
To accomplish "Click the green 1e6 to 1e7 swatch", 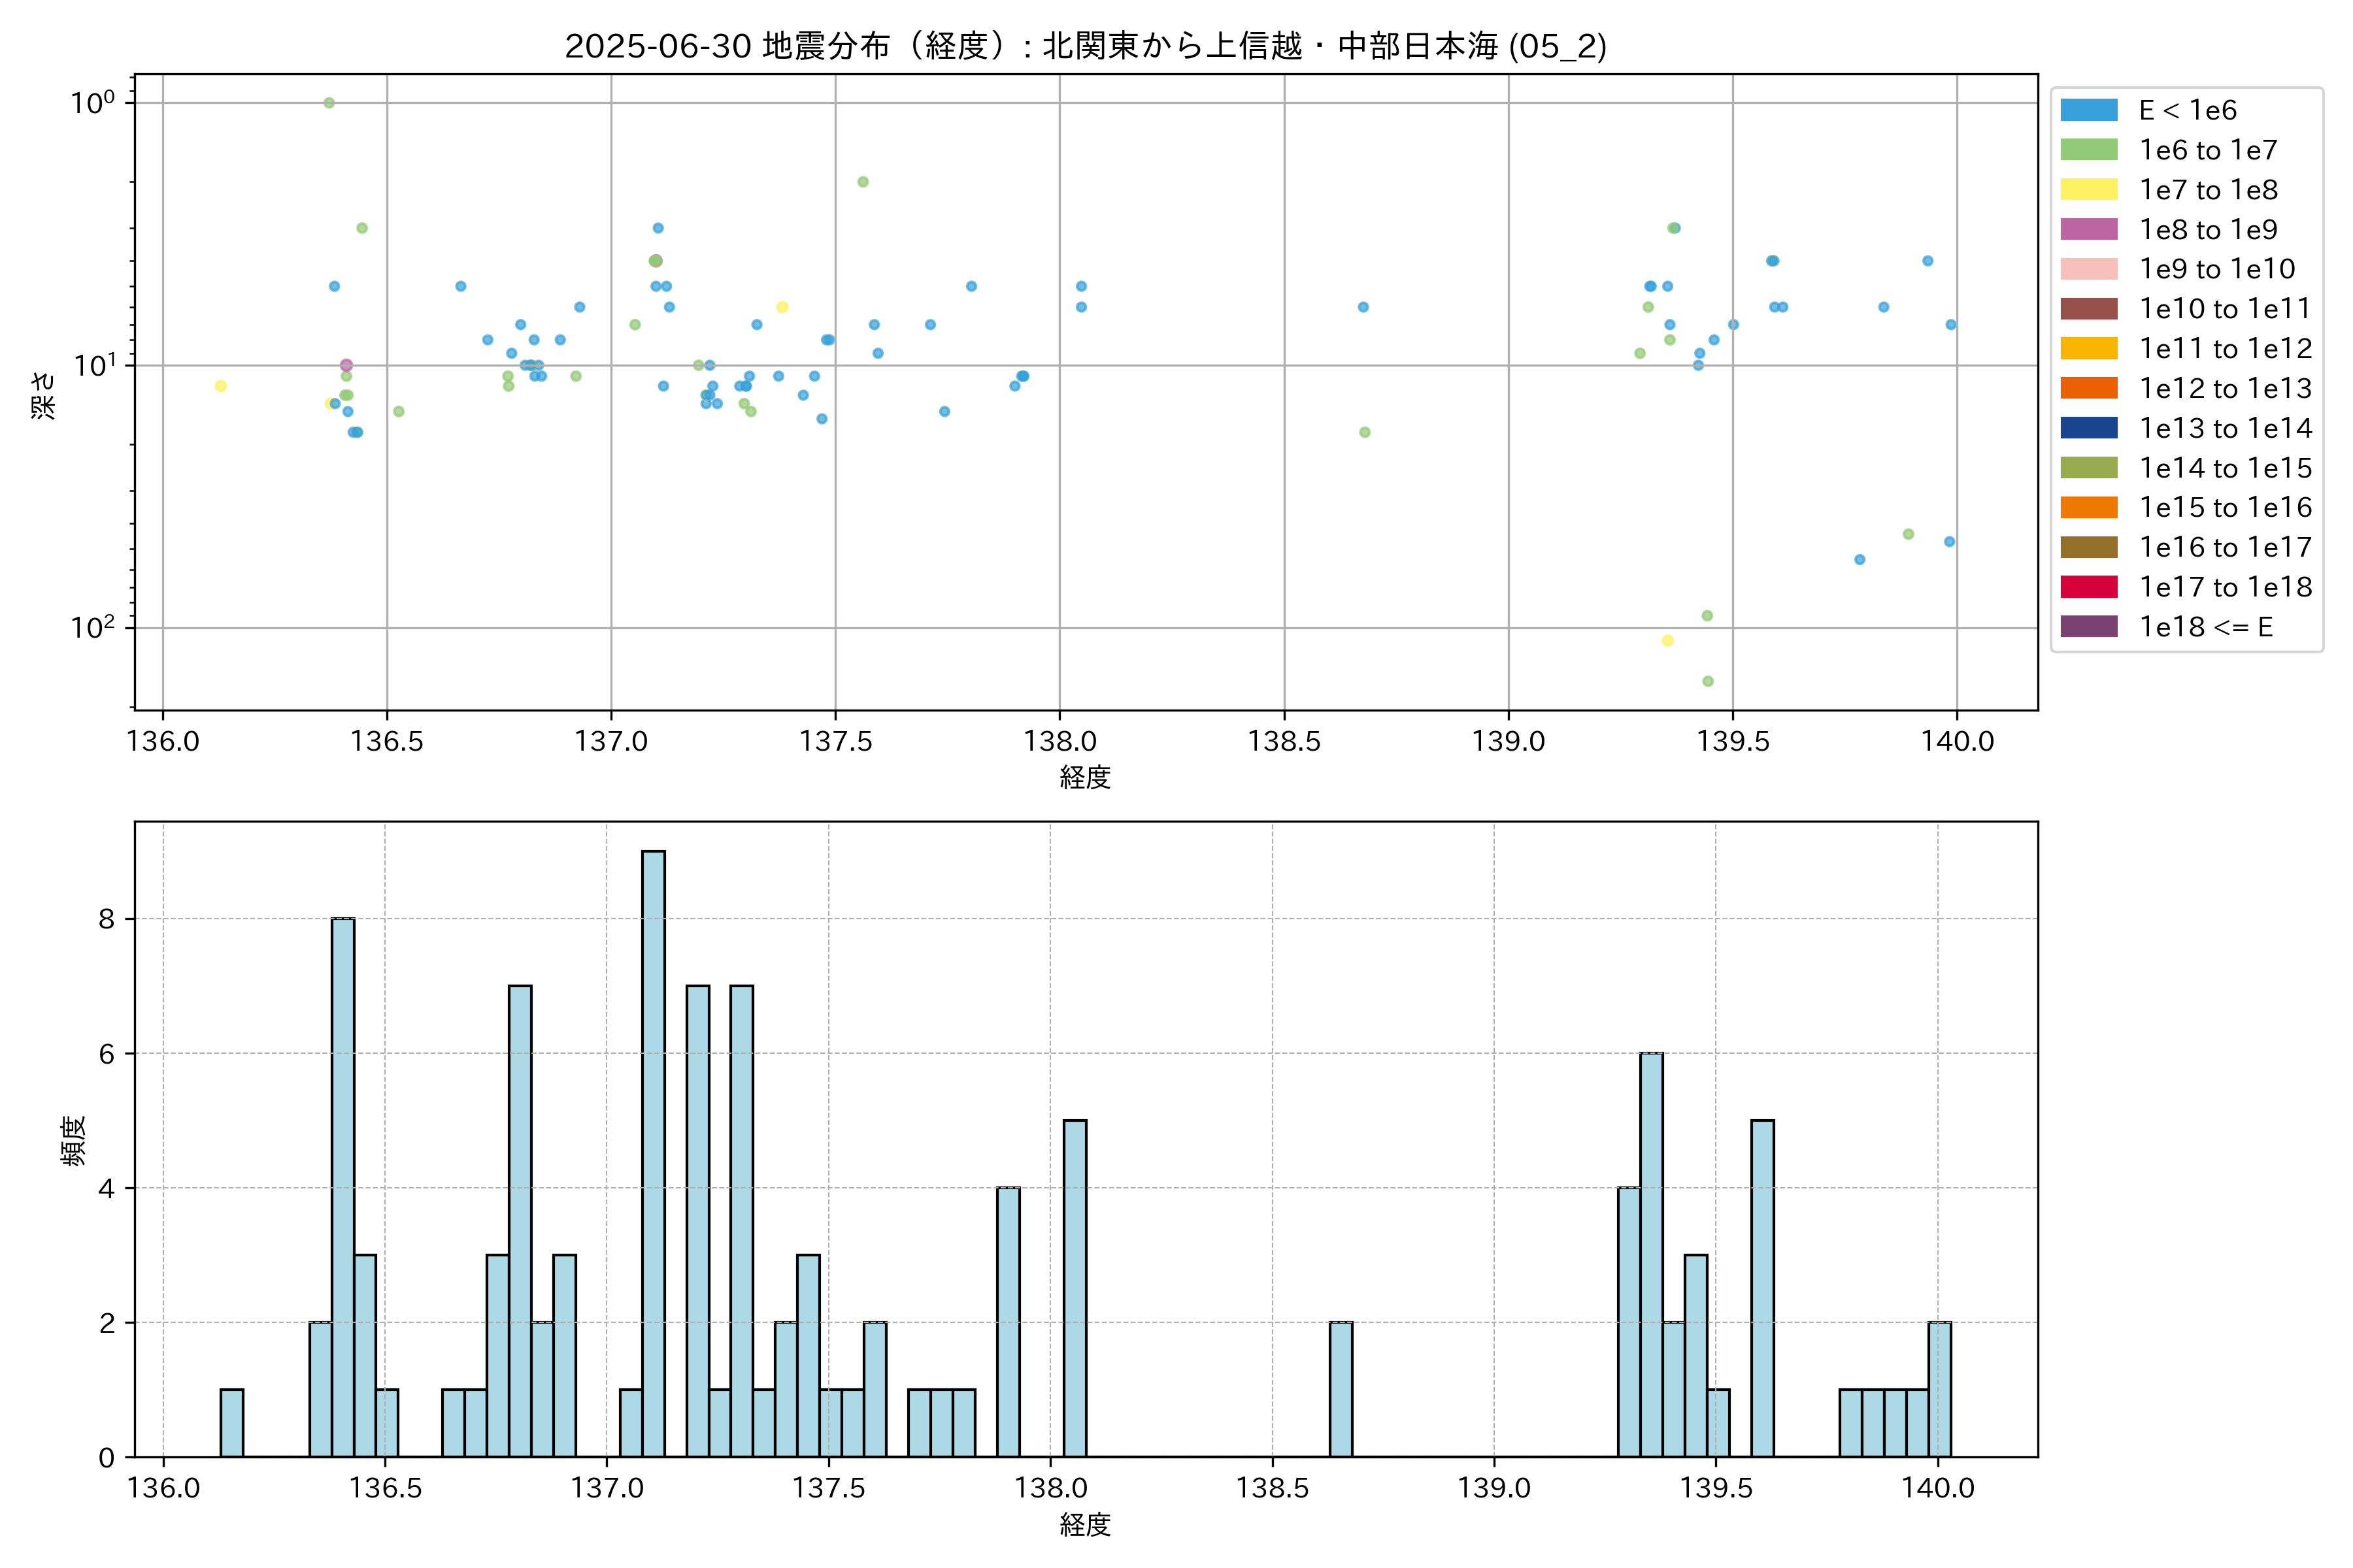I will tap(2088, 150).
